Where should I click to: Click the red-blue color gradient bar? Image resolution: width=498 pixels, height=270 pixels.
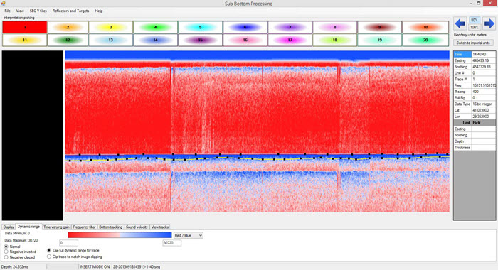coord(120,235)
